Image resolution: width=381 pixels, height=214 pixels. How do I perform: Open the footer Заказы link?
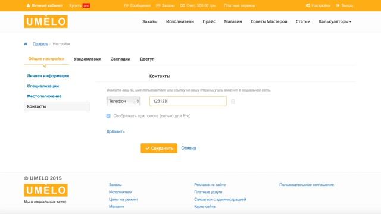pos(115,185)
